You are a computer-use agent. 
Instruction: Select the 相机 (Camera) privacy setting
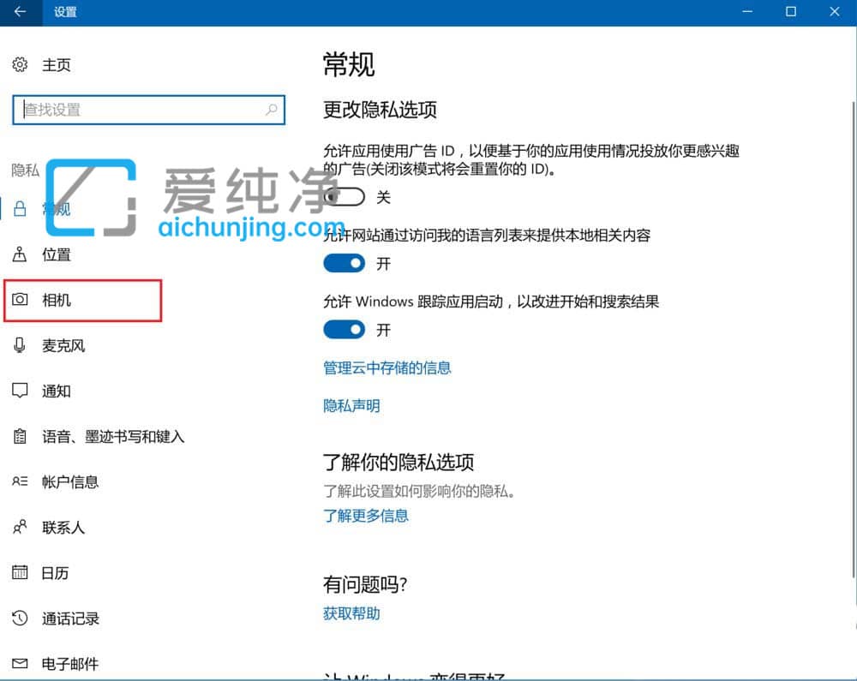[56, 300]
